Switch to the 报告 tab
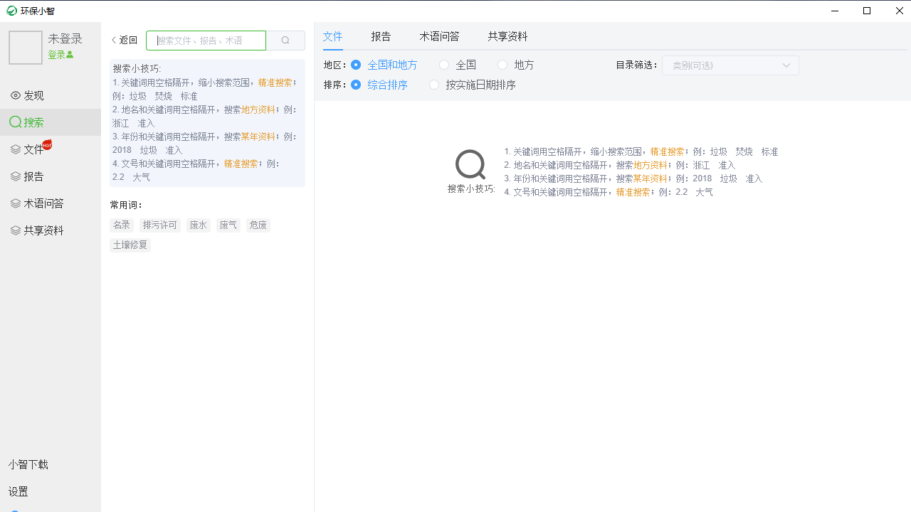Viewport: 911px width, 512px height. 381,36
